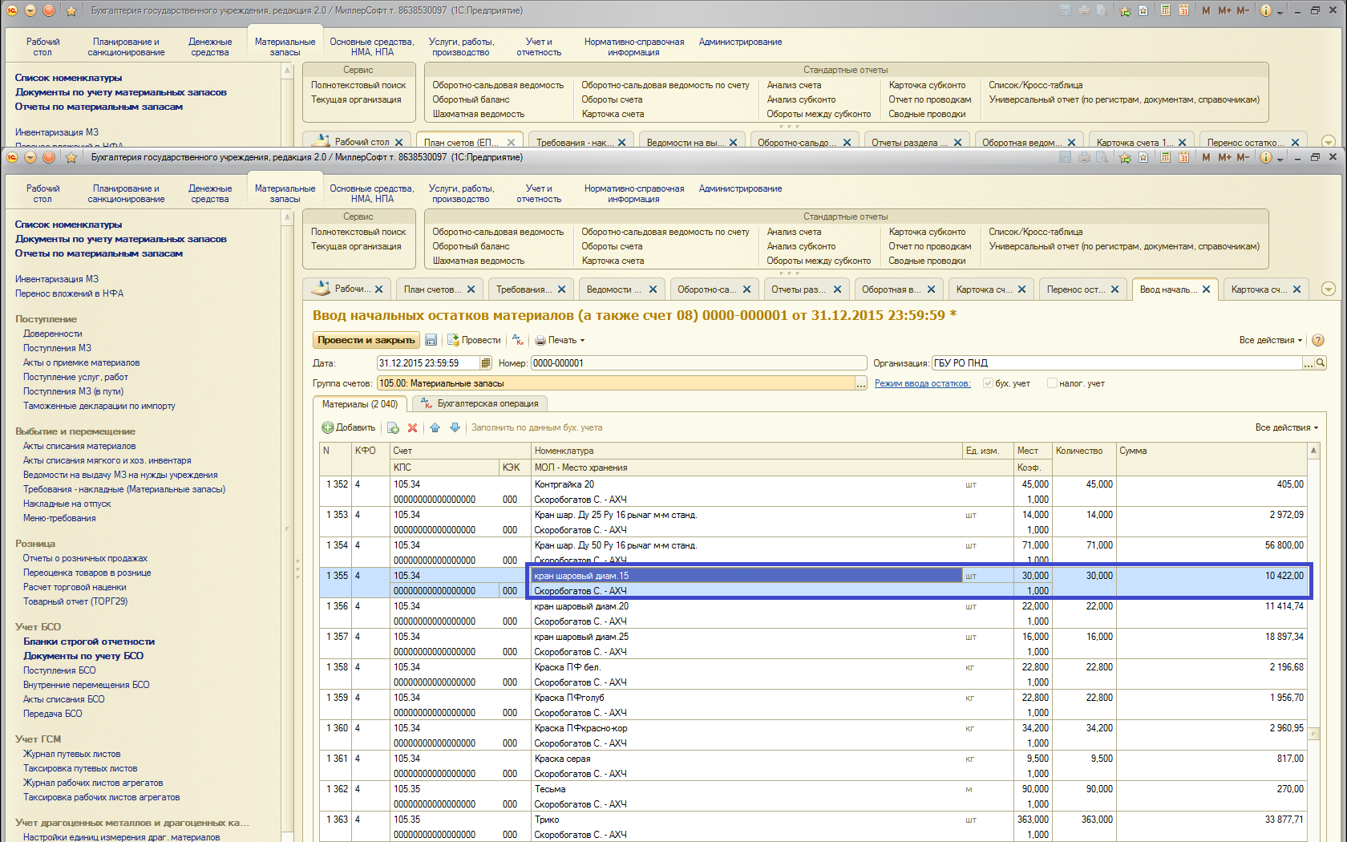Open the Нормативно-справочная информация section of the front window
The image size is (1347, 842).
[633, 194]
